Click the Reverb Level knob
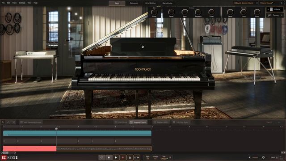This screenshot has width=286, height=161. (230, 12)
